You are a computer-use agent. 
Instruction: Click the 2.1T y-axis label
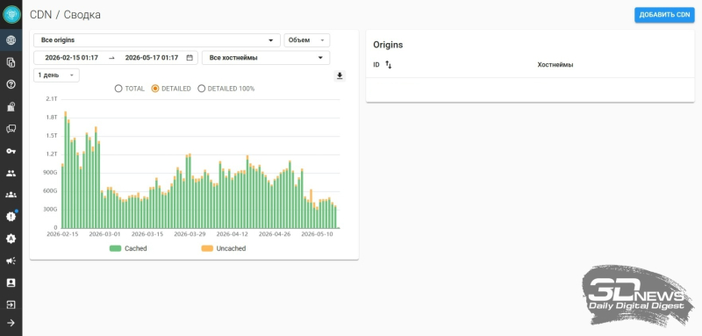pos(52,99)
